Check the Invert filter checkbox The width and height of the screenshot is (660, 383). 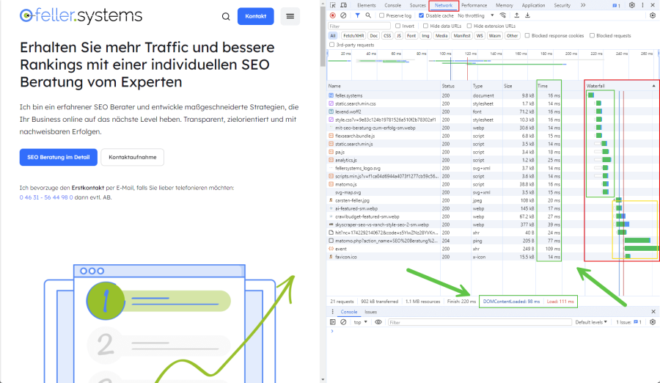[397, 26]
